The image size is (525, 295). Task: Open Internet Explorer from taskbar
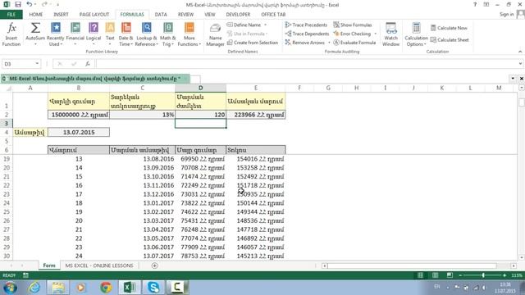(34, 288)
